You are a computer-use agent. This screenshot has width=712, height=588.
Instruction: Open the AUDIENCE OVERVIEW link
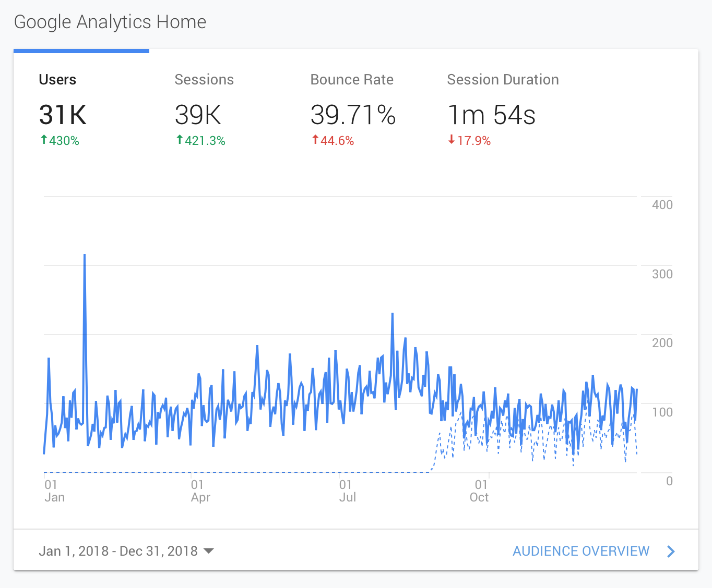(x=581, y=551)
